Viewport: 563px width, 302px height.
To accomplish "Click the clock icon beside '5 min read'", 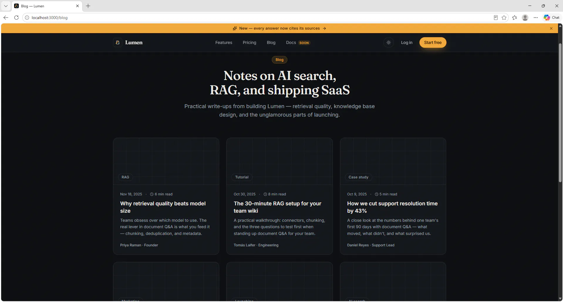I will pyautogui.click(x=377, y=194).
